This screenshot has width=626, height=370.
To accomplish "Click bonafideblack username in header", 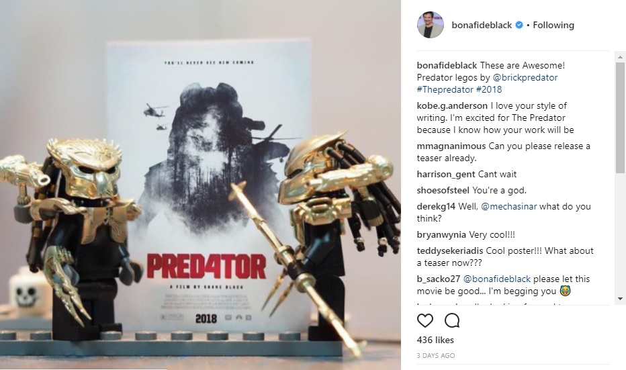I will (482, 25).
